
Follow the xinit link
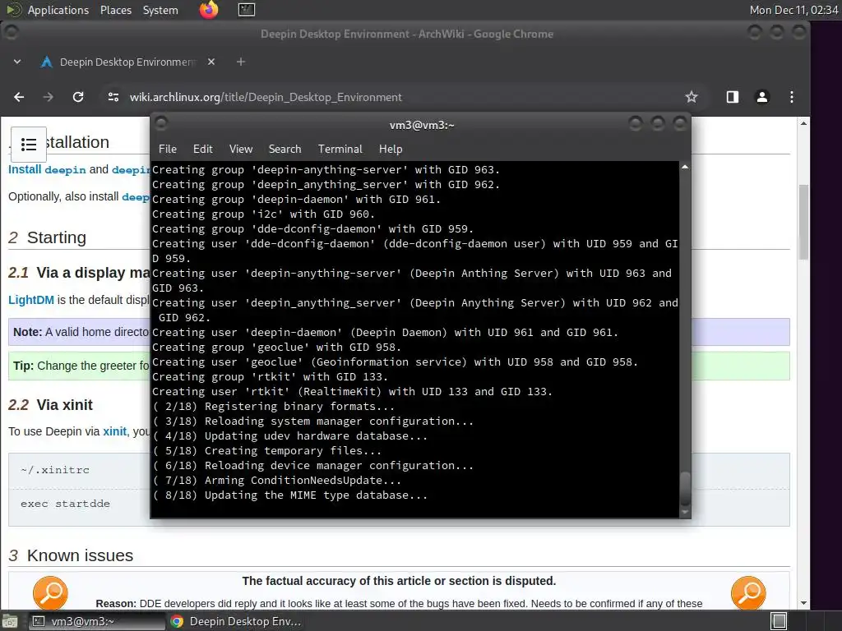point(115,431)
